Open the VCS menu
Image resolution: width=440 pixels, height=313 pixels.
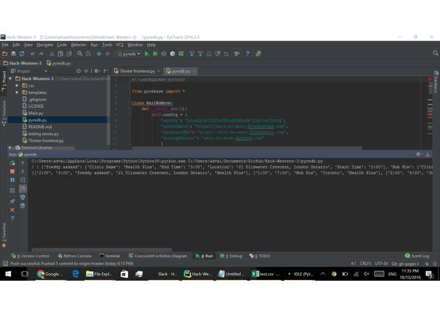pos(120,44)
